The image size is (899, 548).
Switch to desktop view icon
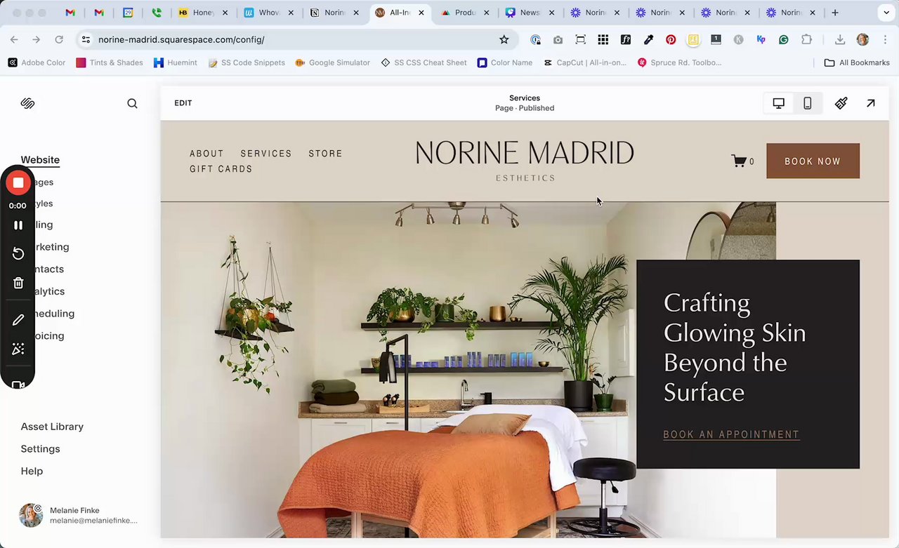(x=778, y=103)
